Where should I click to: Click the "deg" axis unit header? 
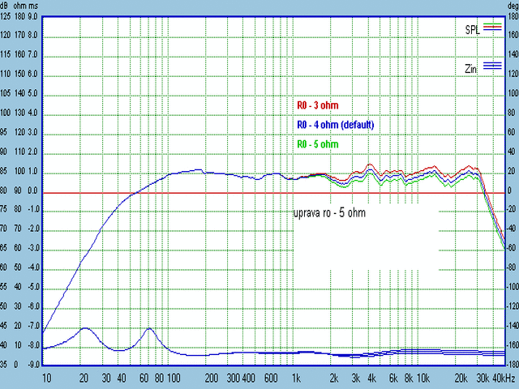(513, 6)
